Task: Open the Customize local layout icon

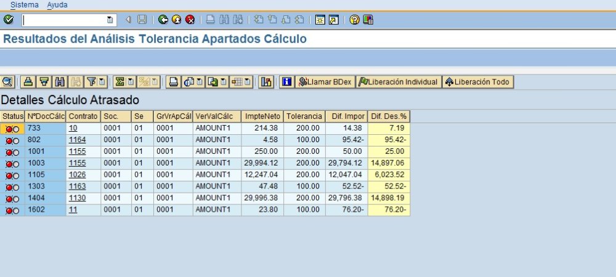Action: tap(368, 20)
